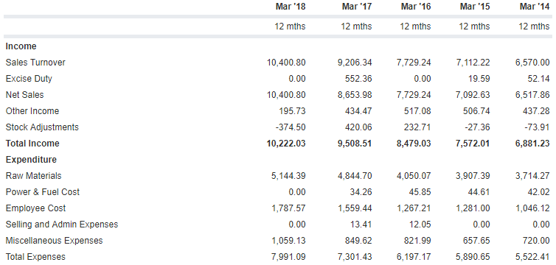The height and width of the screenshot is (265, 556).
Task: Select Miscellaneous Expenses value 1,059.13
Action: click(x=288, y=241)
